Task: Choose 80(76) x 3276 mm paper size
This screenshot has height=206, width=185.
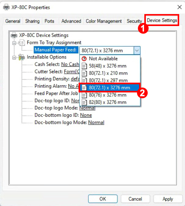Action: [x=110, y=95]
